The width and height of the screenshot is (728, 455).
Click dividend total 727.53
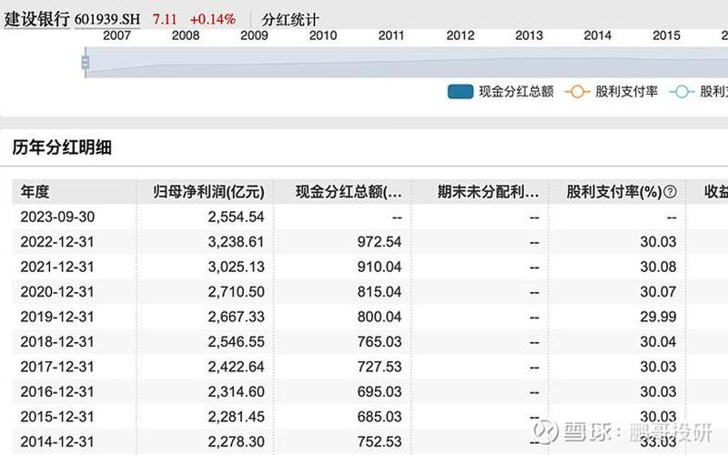379,368
